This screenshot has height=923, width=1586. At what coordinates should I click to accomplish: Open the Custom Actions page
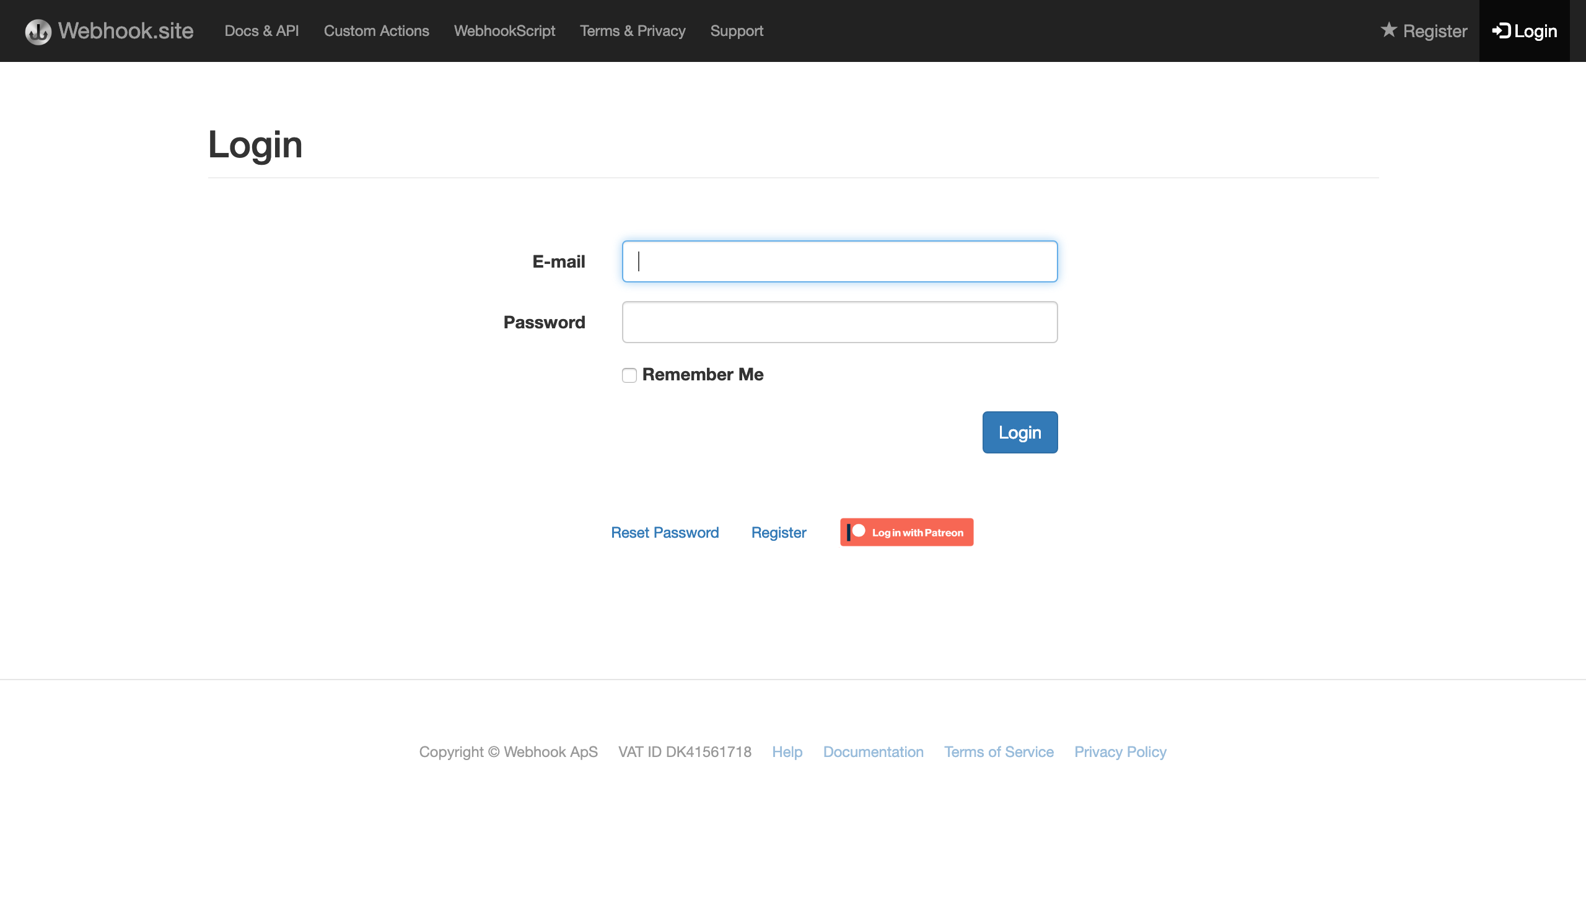coord(376,31)
